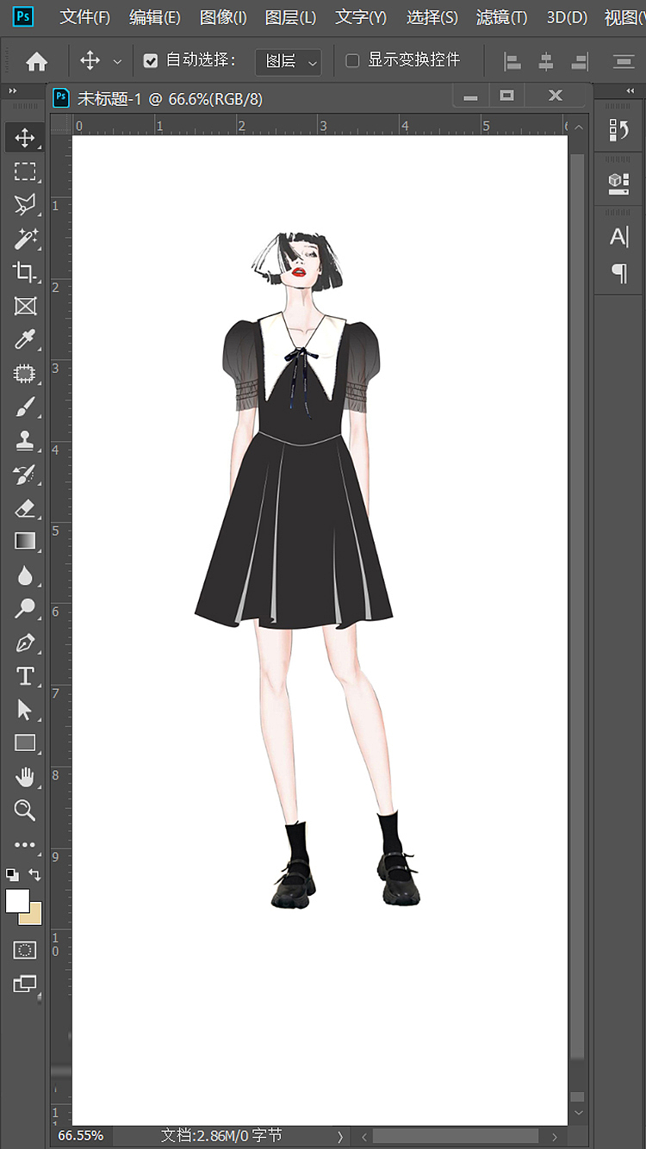Toggle the 自动选择 checkbox
Viewport: 646px width, 1149px height.
[x=151, y=60]
